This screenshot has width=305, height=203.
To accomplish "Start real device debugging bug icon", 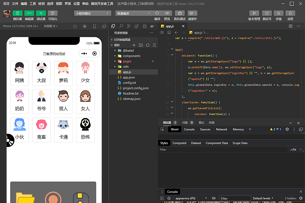I will [180, 13].
